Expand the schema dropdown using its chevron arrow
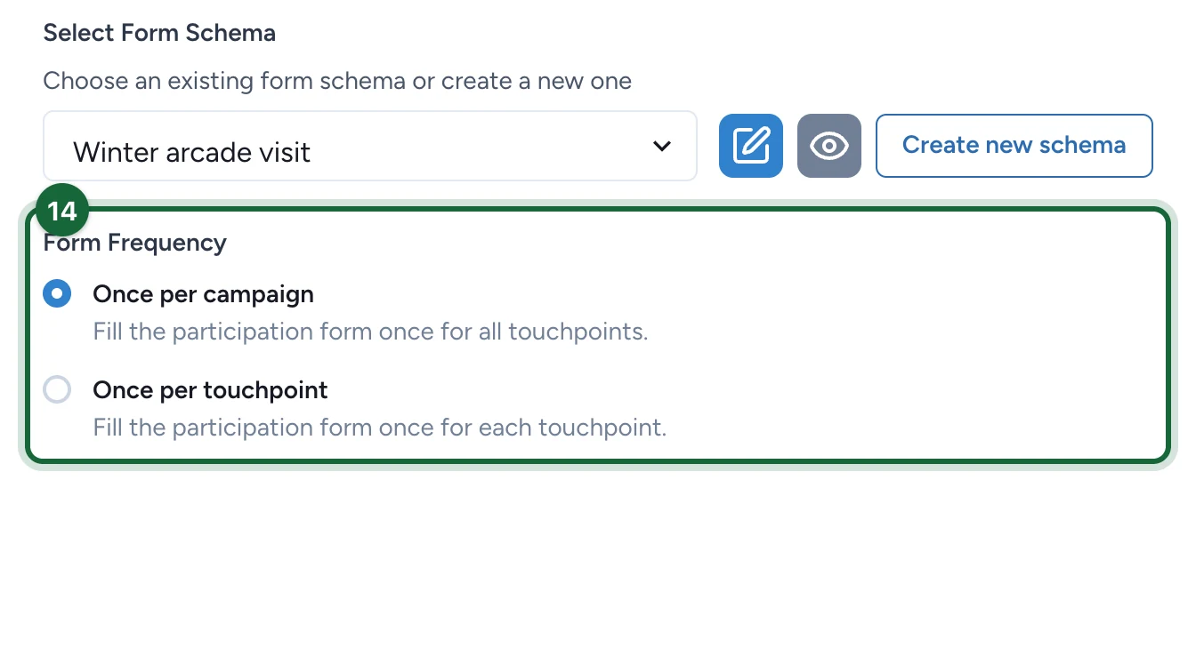1196x672 pixels. pos(661,147)
